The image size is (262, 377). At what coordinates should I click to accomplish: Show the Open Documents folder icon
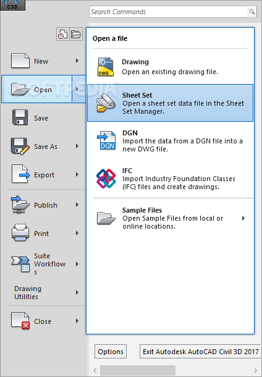click(x=76, y=34)
